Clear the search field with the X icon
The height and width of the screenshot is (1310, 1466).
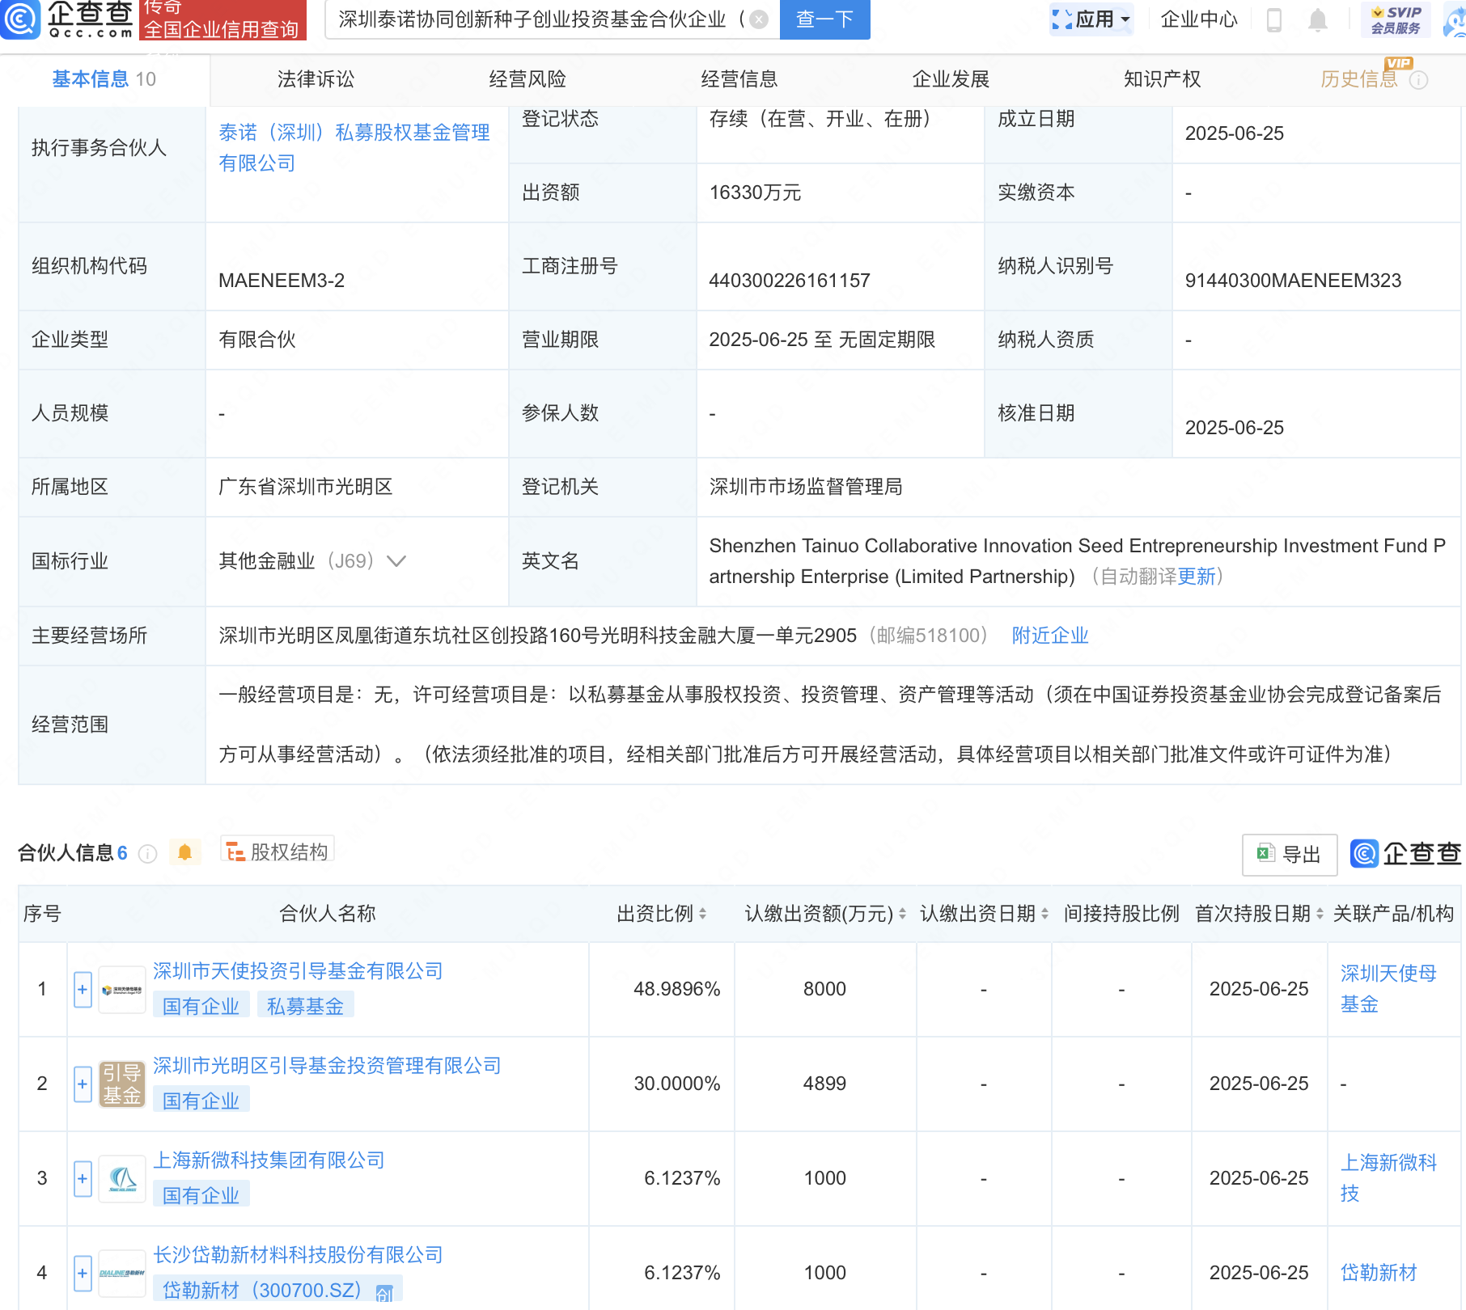[x=759, y=19]
